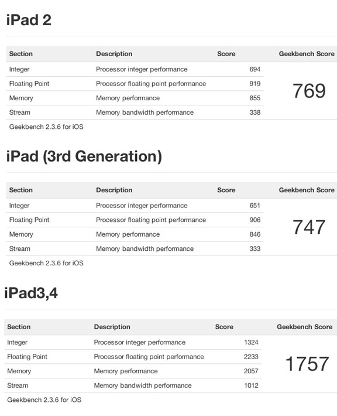Screen dimensions: 337x416
Task: Select iPad 2 Integer score 694
Action: (x=255, y=69)
